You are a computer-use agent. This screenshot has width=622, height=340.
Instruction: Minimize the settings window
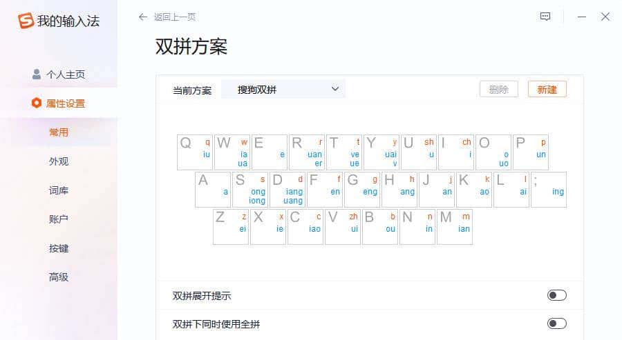(582, 17)
